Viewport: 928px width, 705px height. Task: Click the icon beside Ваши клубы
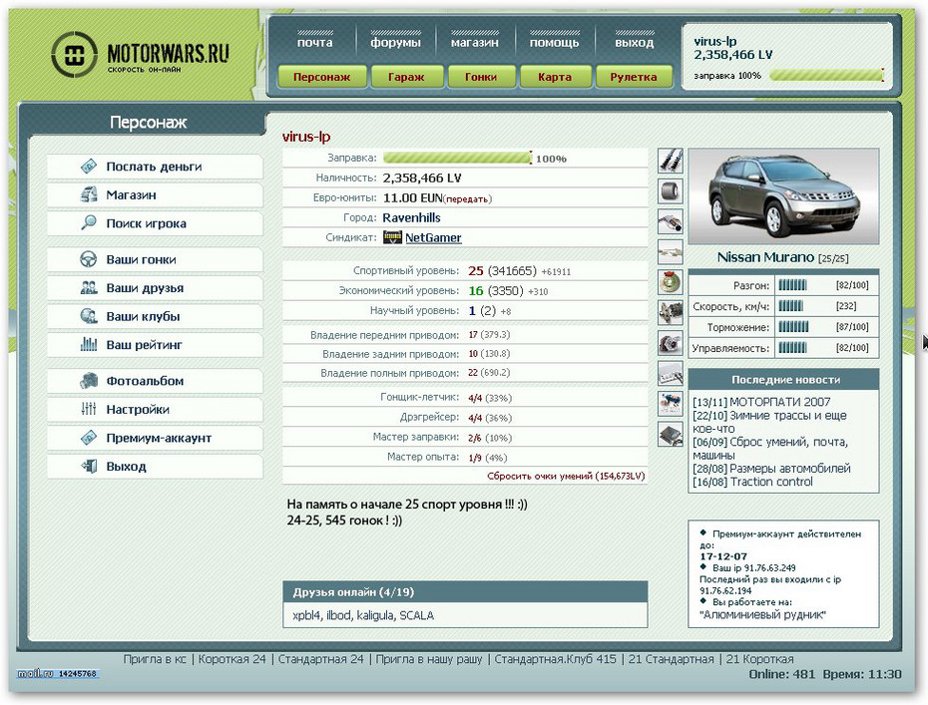tap(89, 316)
